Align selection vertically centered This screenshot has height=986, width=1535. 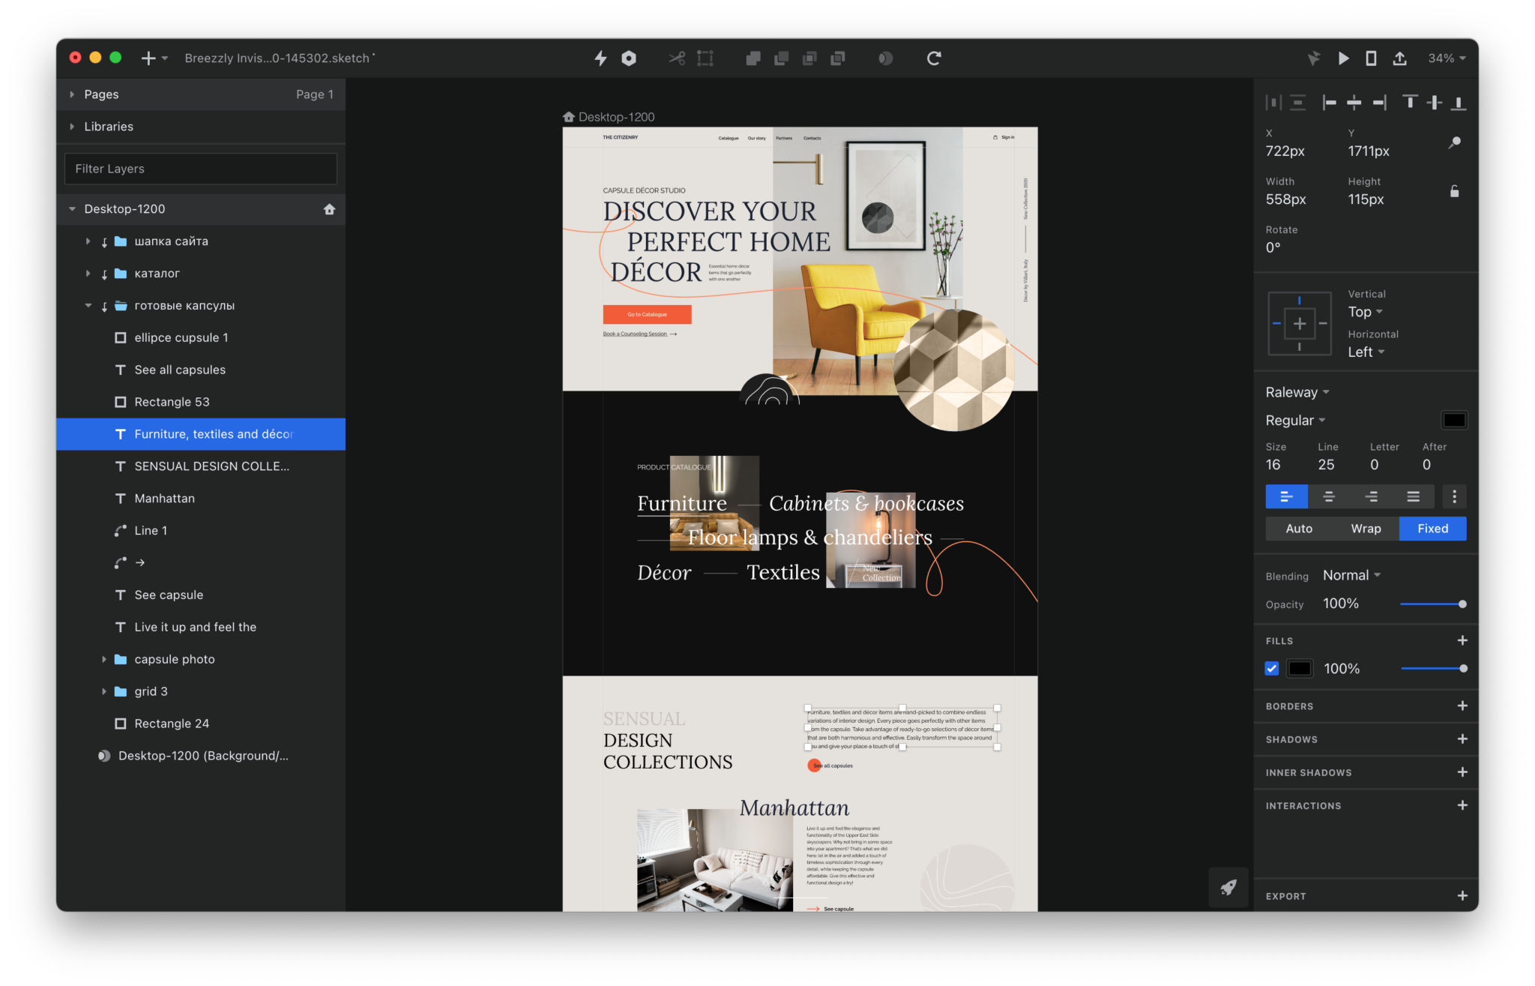point(1435,103)
